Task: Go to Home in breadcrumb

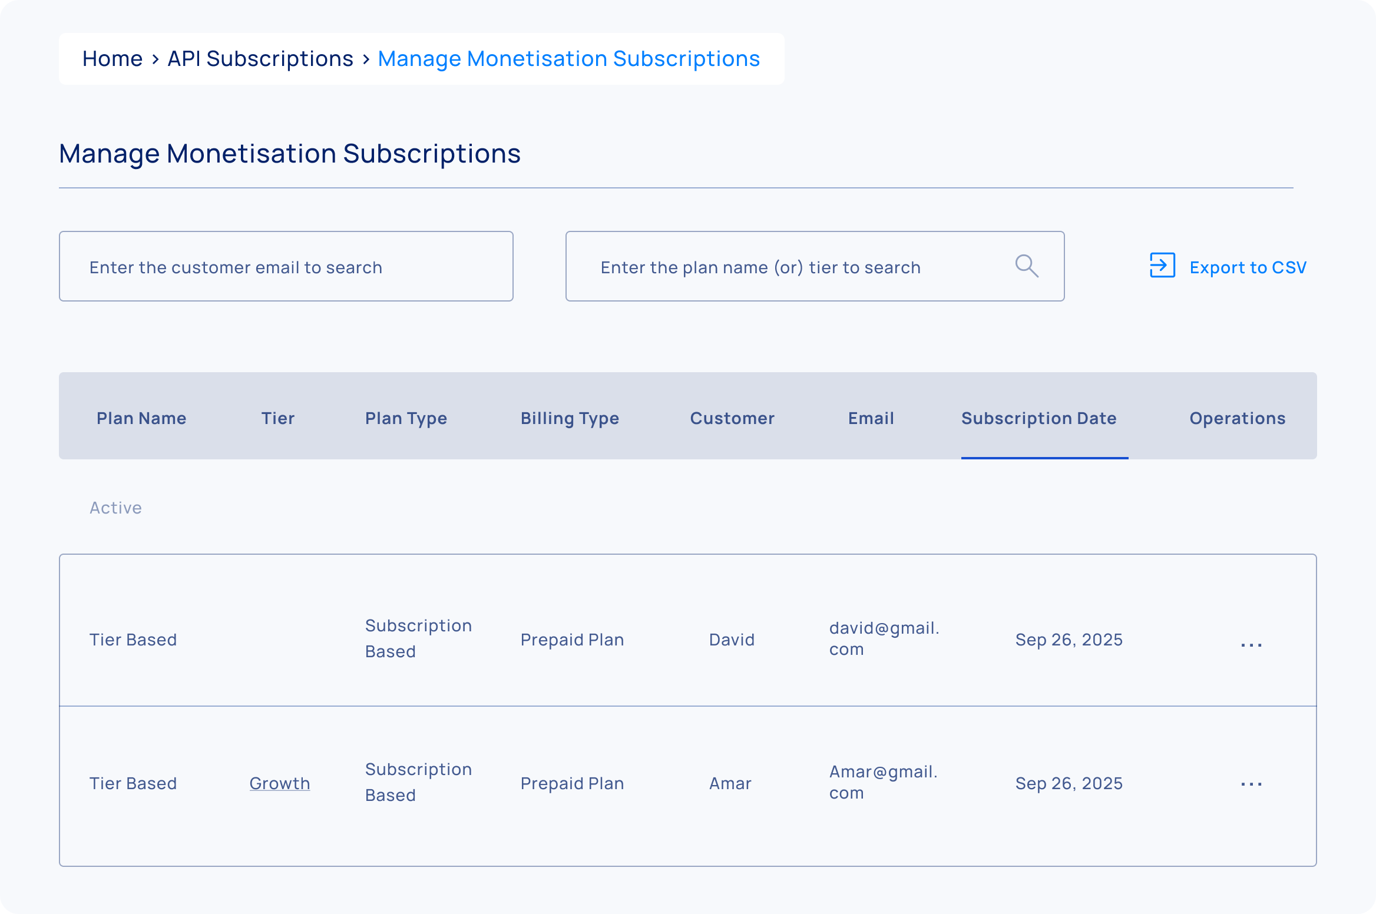Action: click(x=113, y=59)
